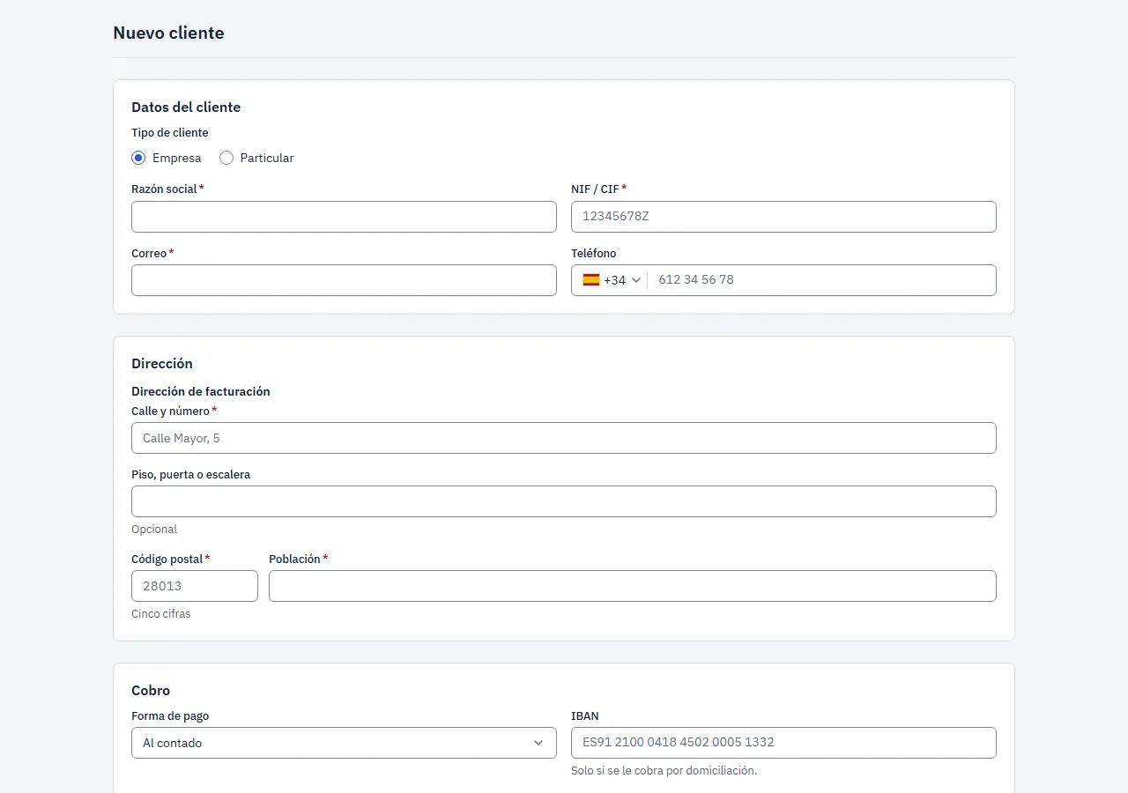Viewport: 1128px width, 793px height.
Task: Click the Piso, puerta o escalera field
Action: tap(564, 501)
